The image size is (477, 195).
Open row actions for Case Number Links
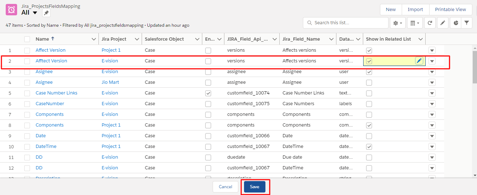coord(432,93)
